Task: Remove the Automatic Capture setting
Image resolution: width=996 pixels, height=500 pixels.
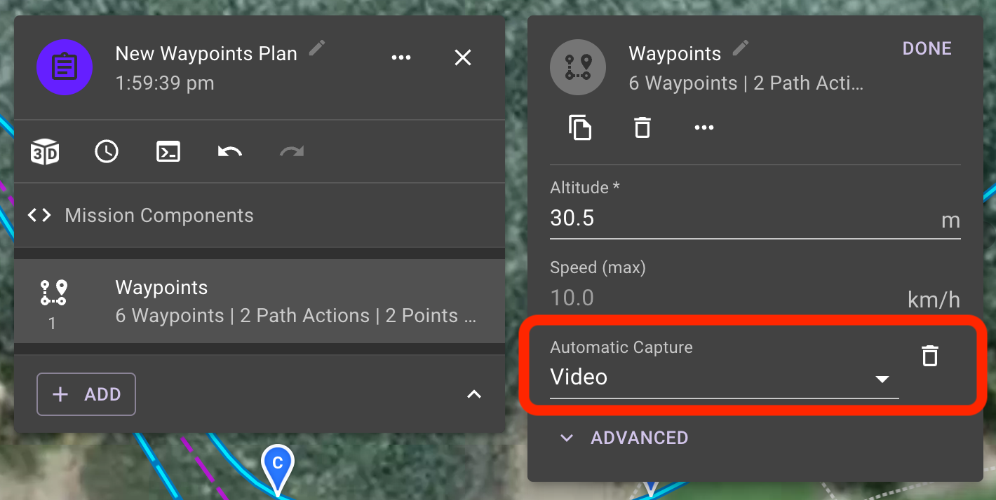Action: [x=929, y=356]
